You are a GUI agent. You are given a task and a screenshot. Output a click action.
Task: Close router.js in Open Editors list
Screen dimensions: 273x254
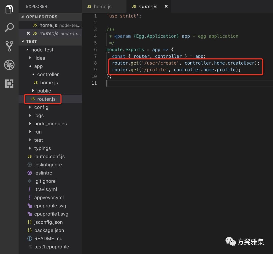click(x=28, y=33)
